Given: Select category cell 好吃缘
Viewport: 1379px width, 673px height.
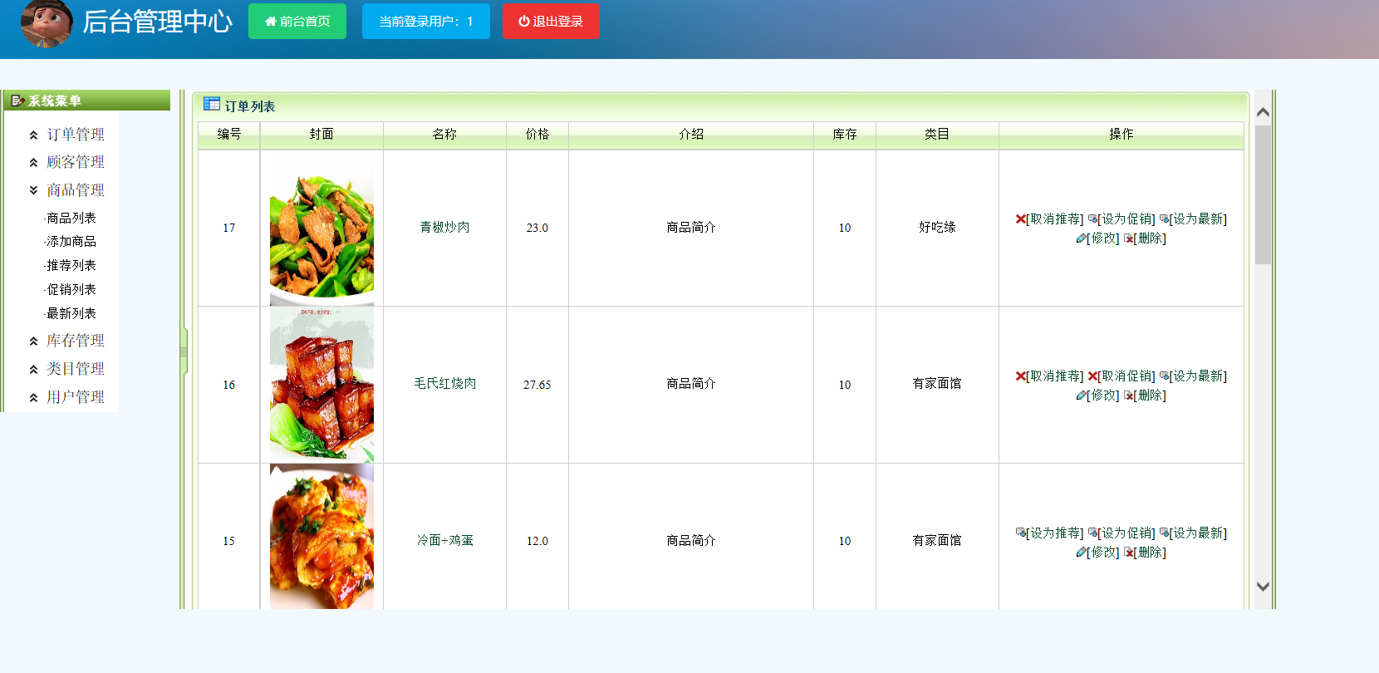Looking at the screenshot, I should (937, 227).
